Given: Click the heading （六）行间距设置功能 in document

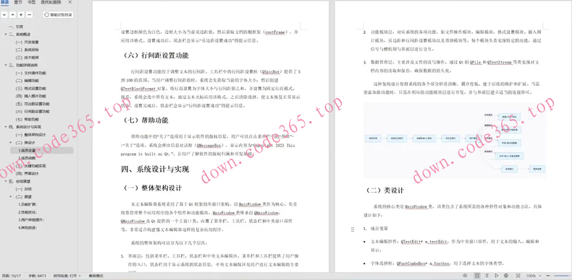Looking at the screenshot, I should (x=156, y=56).
